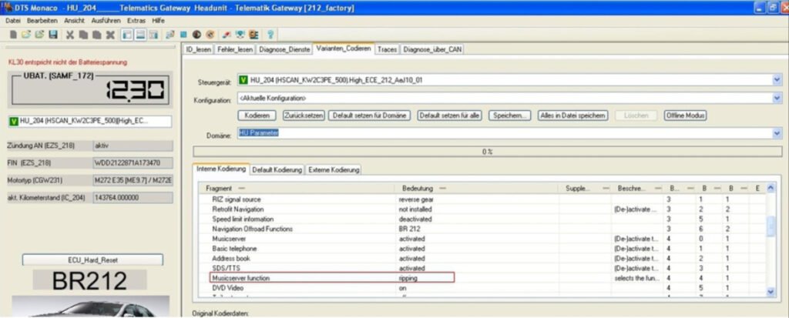Open the Extras menu
The image size is (789, 318).
pyautogui.click(x=136, y=19)
